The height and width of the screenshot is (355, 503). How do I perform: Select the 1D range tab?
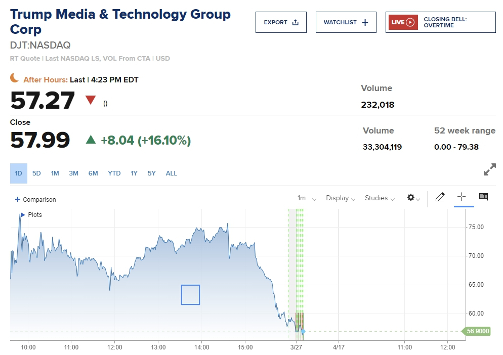(19, 173)
